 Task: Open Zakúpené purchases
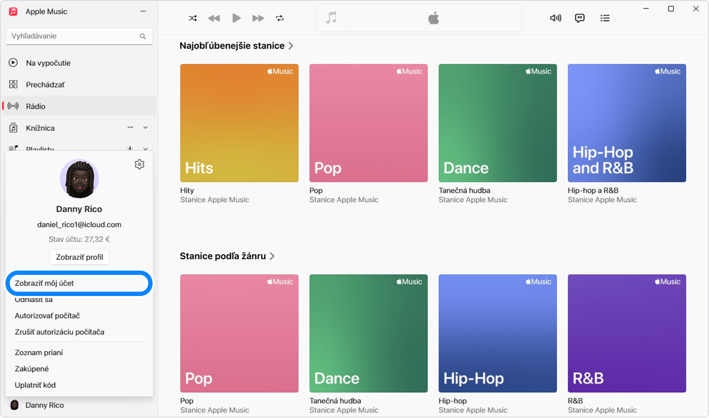point(32,369)
